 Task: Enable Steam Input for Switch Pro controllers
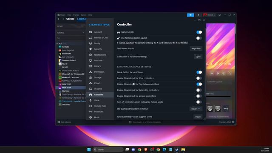pyautogui.click(x=199, y=90)
